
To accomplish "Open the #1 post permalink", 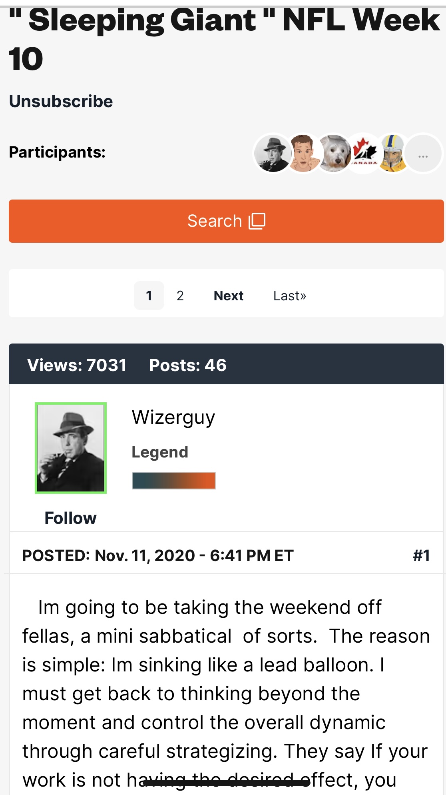I will 421,555.
